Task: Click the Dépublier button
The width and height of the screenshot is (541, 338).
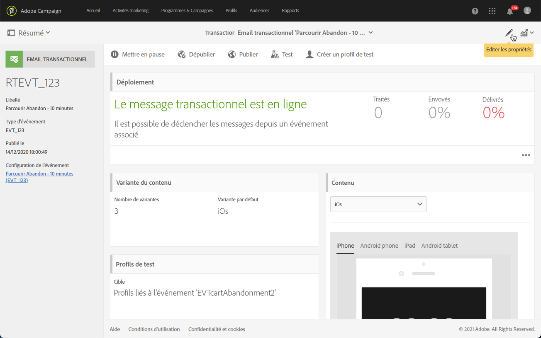Action: pos(196,54)
